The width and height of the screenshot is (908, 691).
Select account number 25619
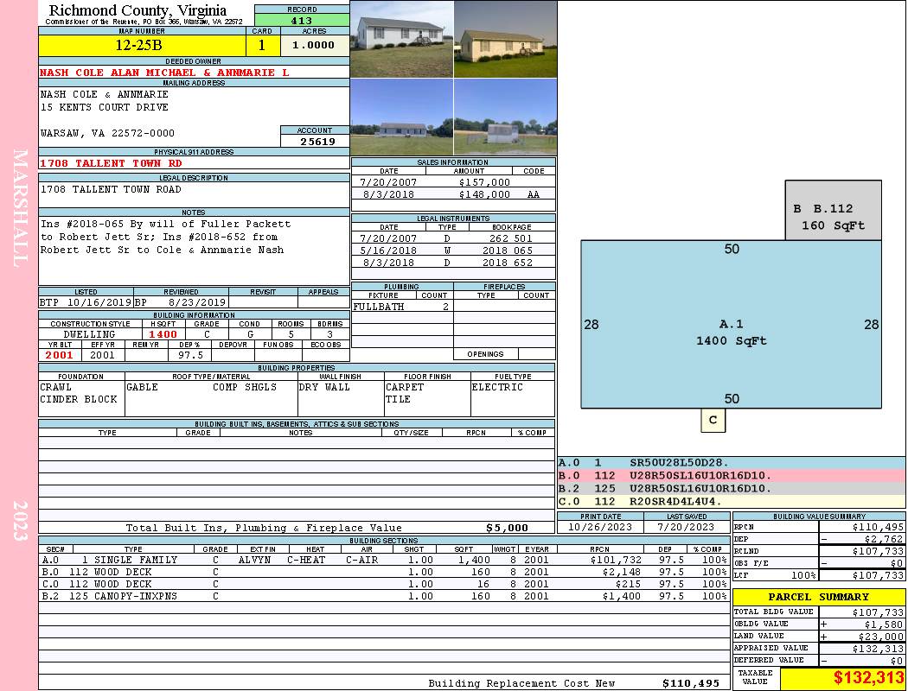point(316,141)
